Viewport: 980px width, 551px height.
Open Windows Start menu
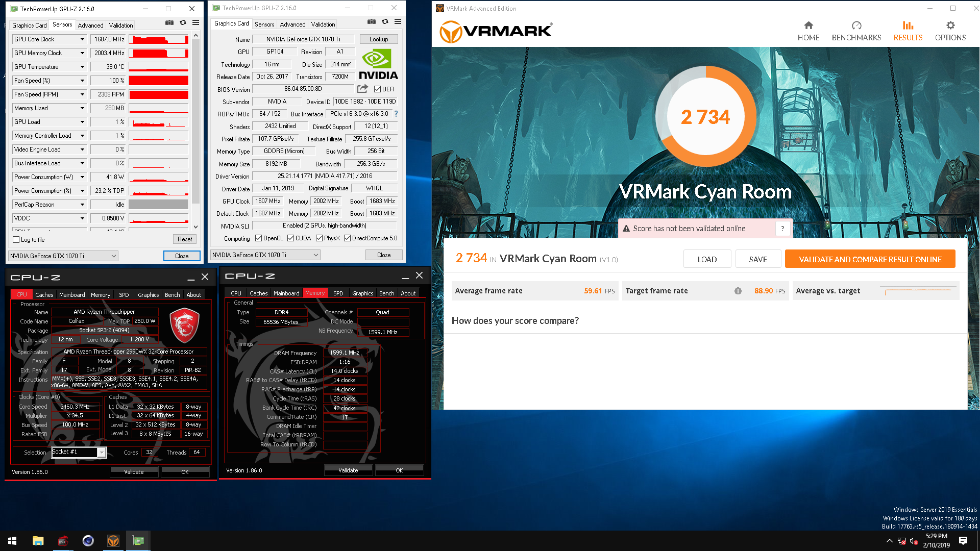pos(12,541)
